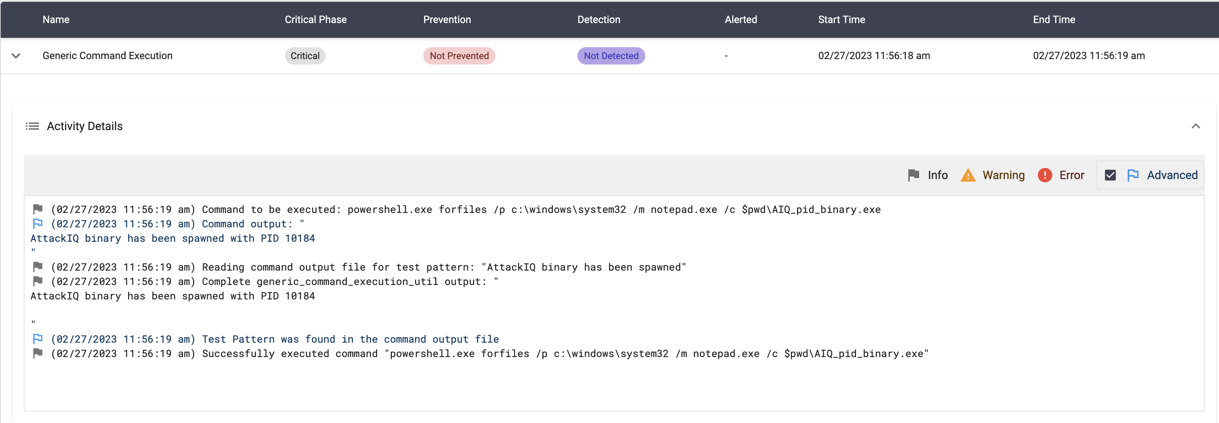This screenshot has width=1219, height=423.
Task: Uncheck the Advanced log filter checkbox
Action: click(x=1110, y=175)
